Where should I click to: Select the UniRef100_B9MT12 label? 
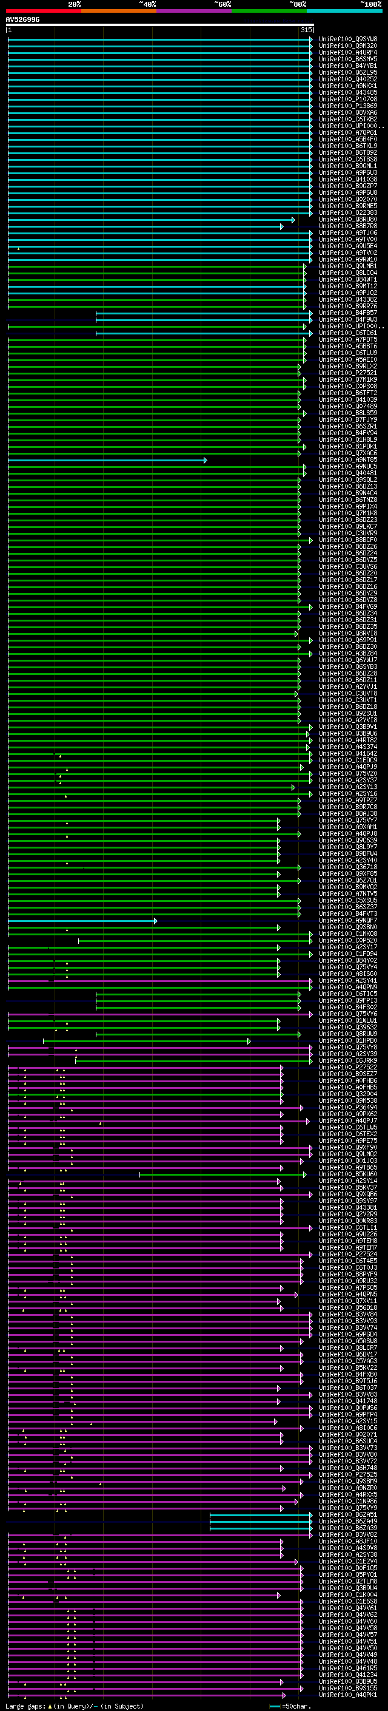pos(348,286)
